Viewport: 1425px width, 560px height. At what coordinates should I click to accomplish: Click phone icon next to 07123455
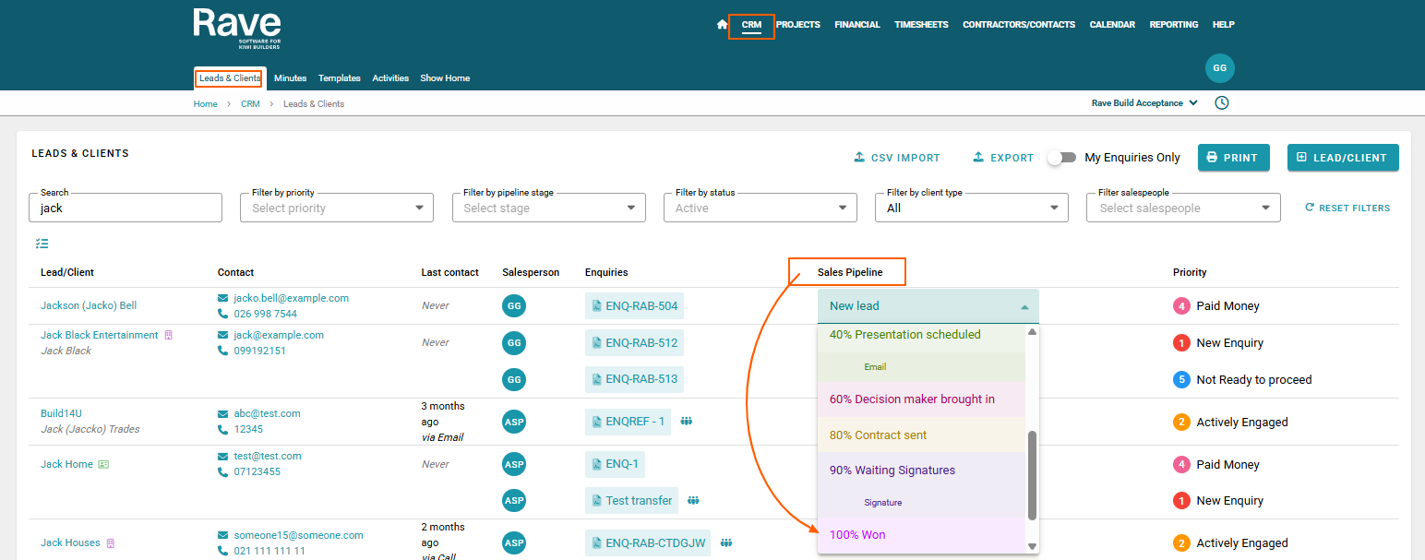click(x=222, y=471)
